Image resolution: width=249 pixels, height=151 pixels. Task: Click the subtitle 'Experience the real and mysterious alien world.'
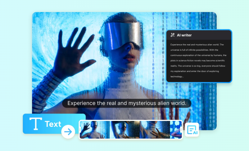127,103
